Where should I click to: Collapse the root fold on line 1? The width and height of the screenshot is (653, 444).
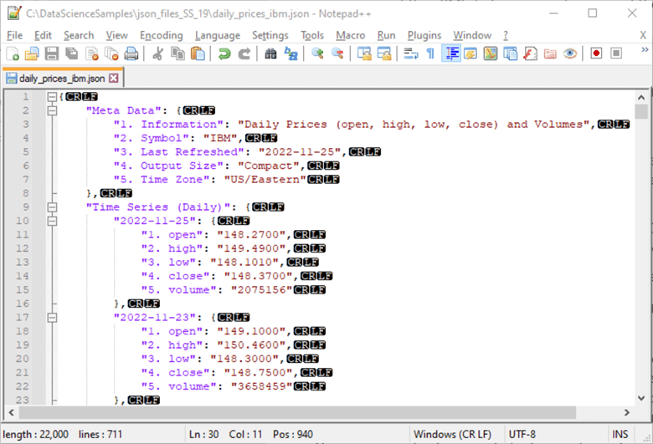(x=52, y=97)
